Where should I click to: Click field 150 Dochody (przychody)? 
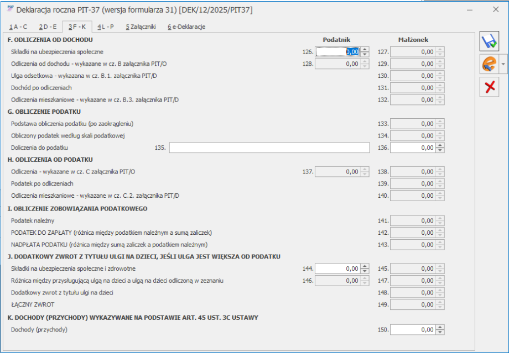click(x=413, y=330)
